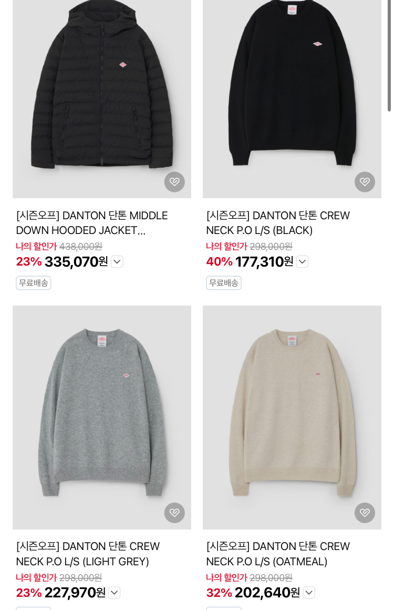
Task: Like the black crew neck sweater
Action: [x=365, y=181]
